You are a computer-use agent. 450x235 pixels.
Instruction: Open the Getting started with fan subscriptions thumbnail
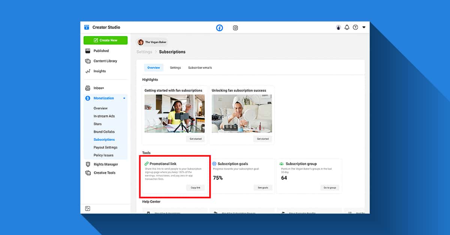tap(175, 113)
